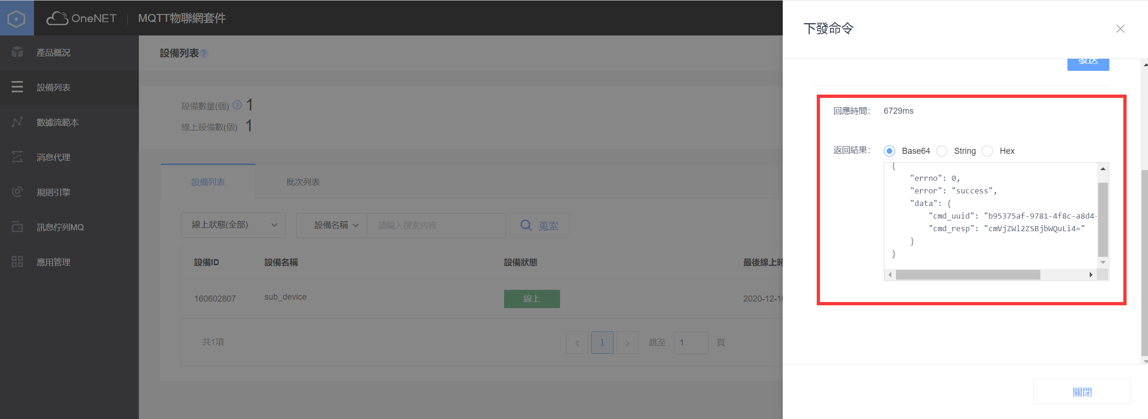Screen dimensions: 1148x419
Task: Click the 設備列表 sidebar list icon
Action: [x=17, y=87]
